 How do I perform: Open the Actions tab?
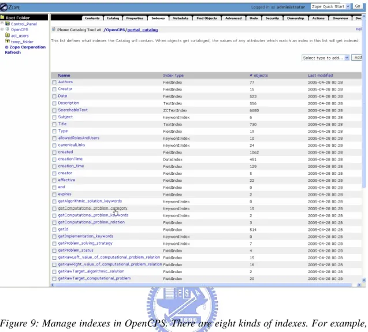point(318,18)
